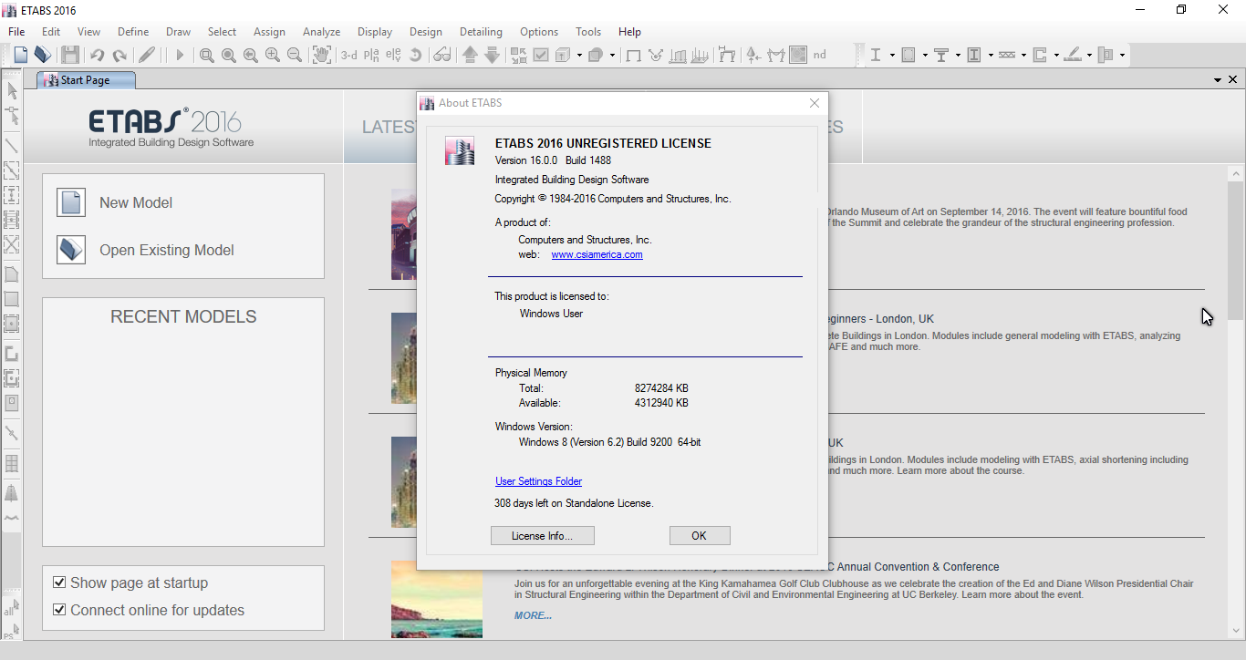This screenshot has height=660, width=1246.
Task: Expand the extrude view dropdown arrow
Action: tap(579, 56)
